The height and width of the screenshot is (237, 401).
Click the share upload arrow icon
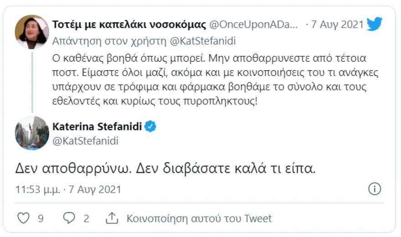click(112, 218)
